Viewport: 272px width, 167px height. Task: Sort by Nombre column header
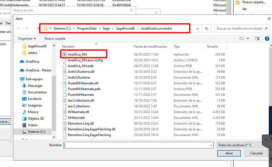[68, 46]
